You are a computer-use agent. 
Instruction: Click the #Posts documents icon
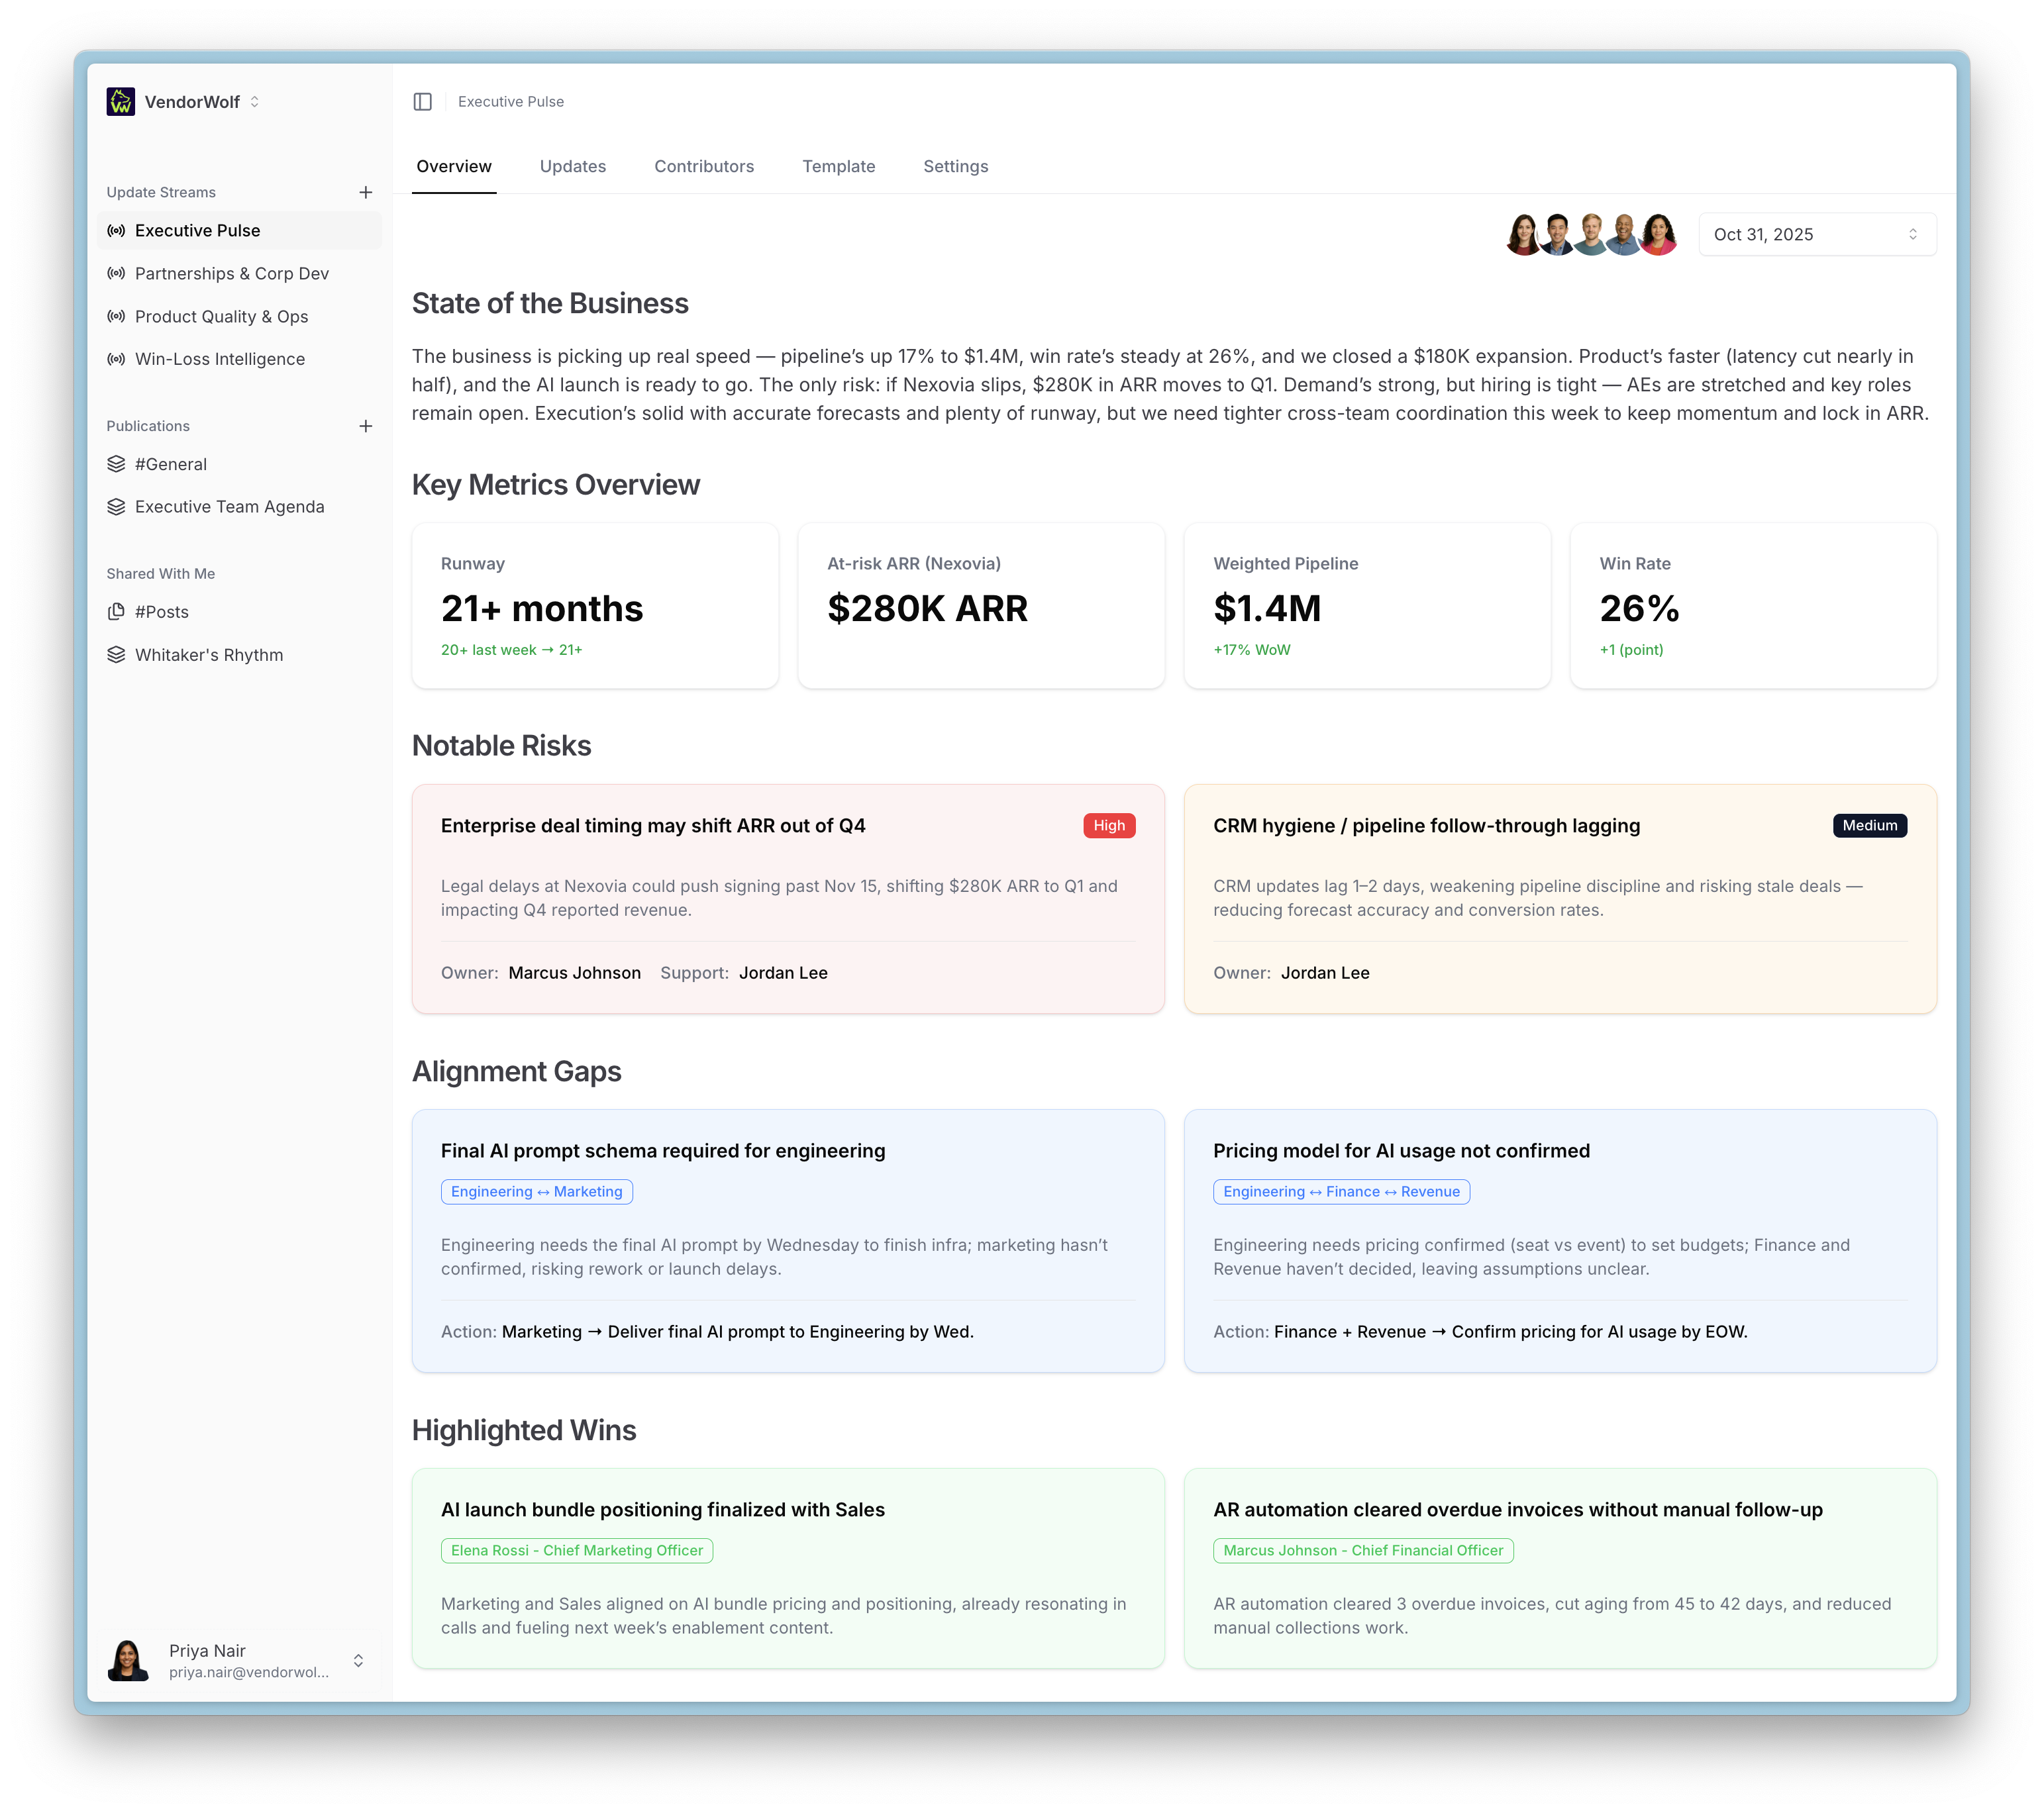click(117, 612)
